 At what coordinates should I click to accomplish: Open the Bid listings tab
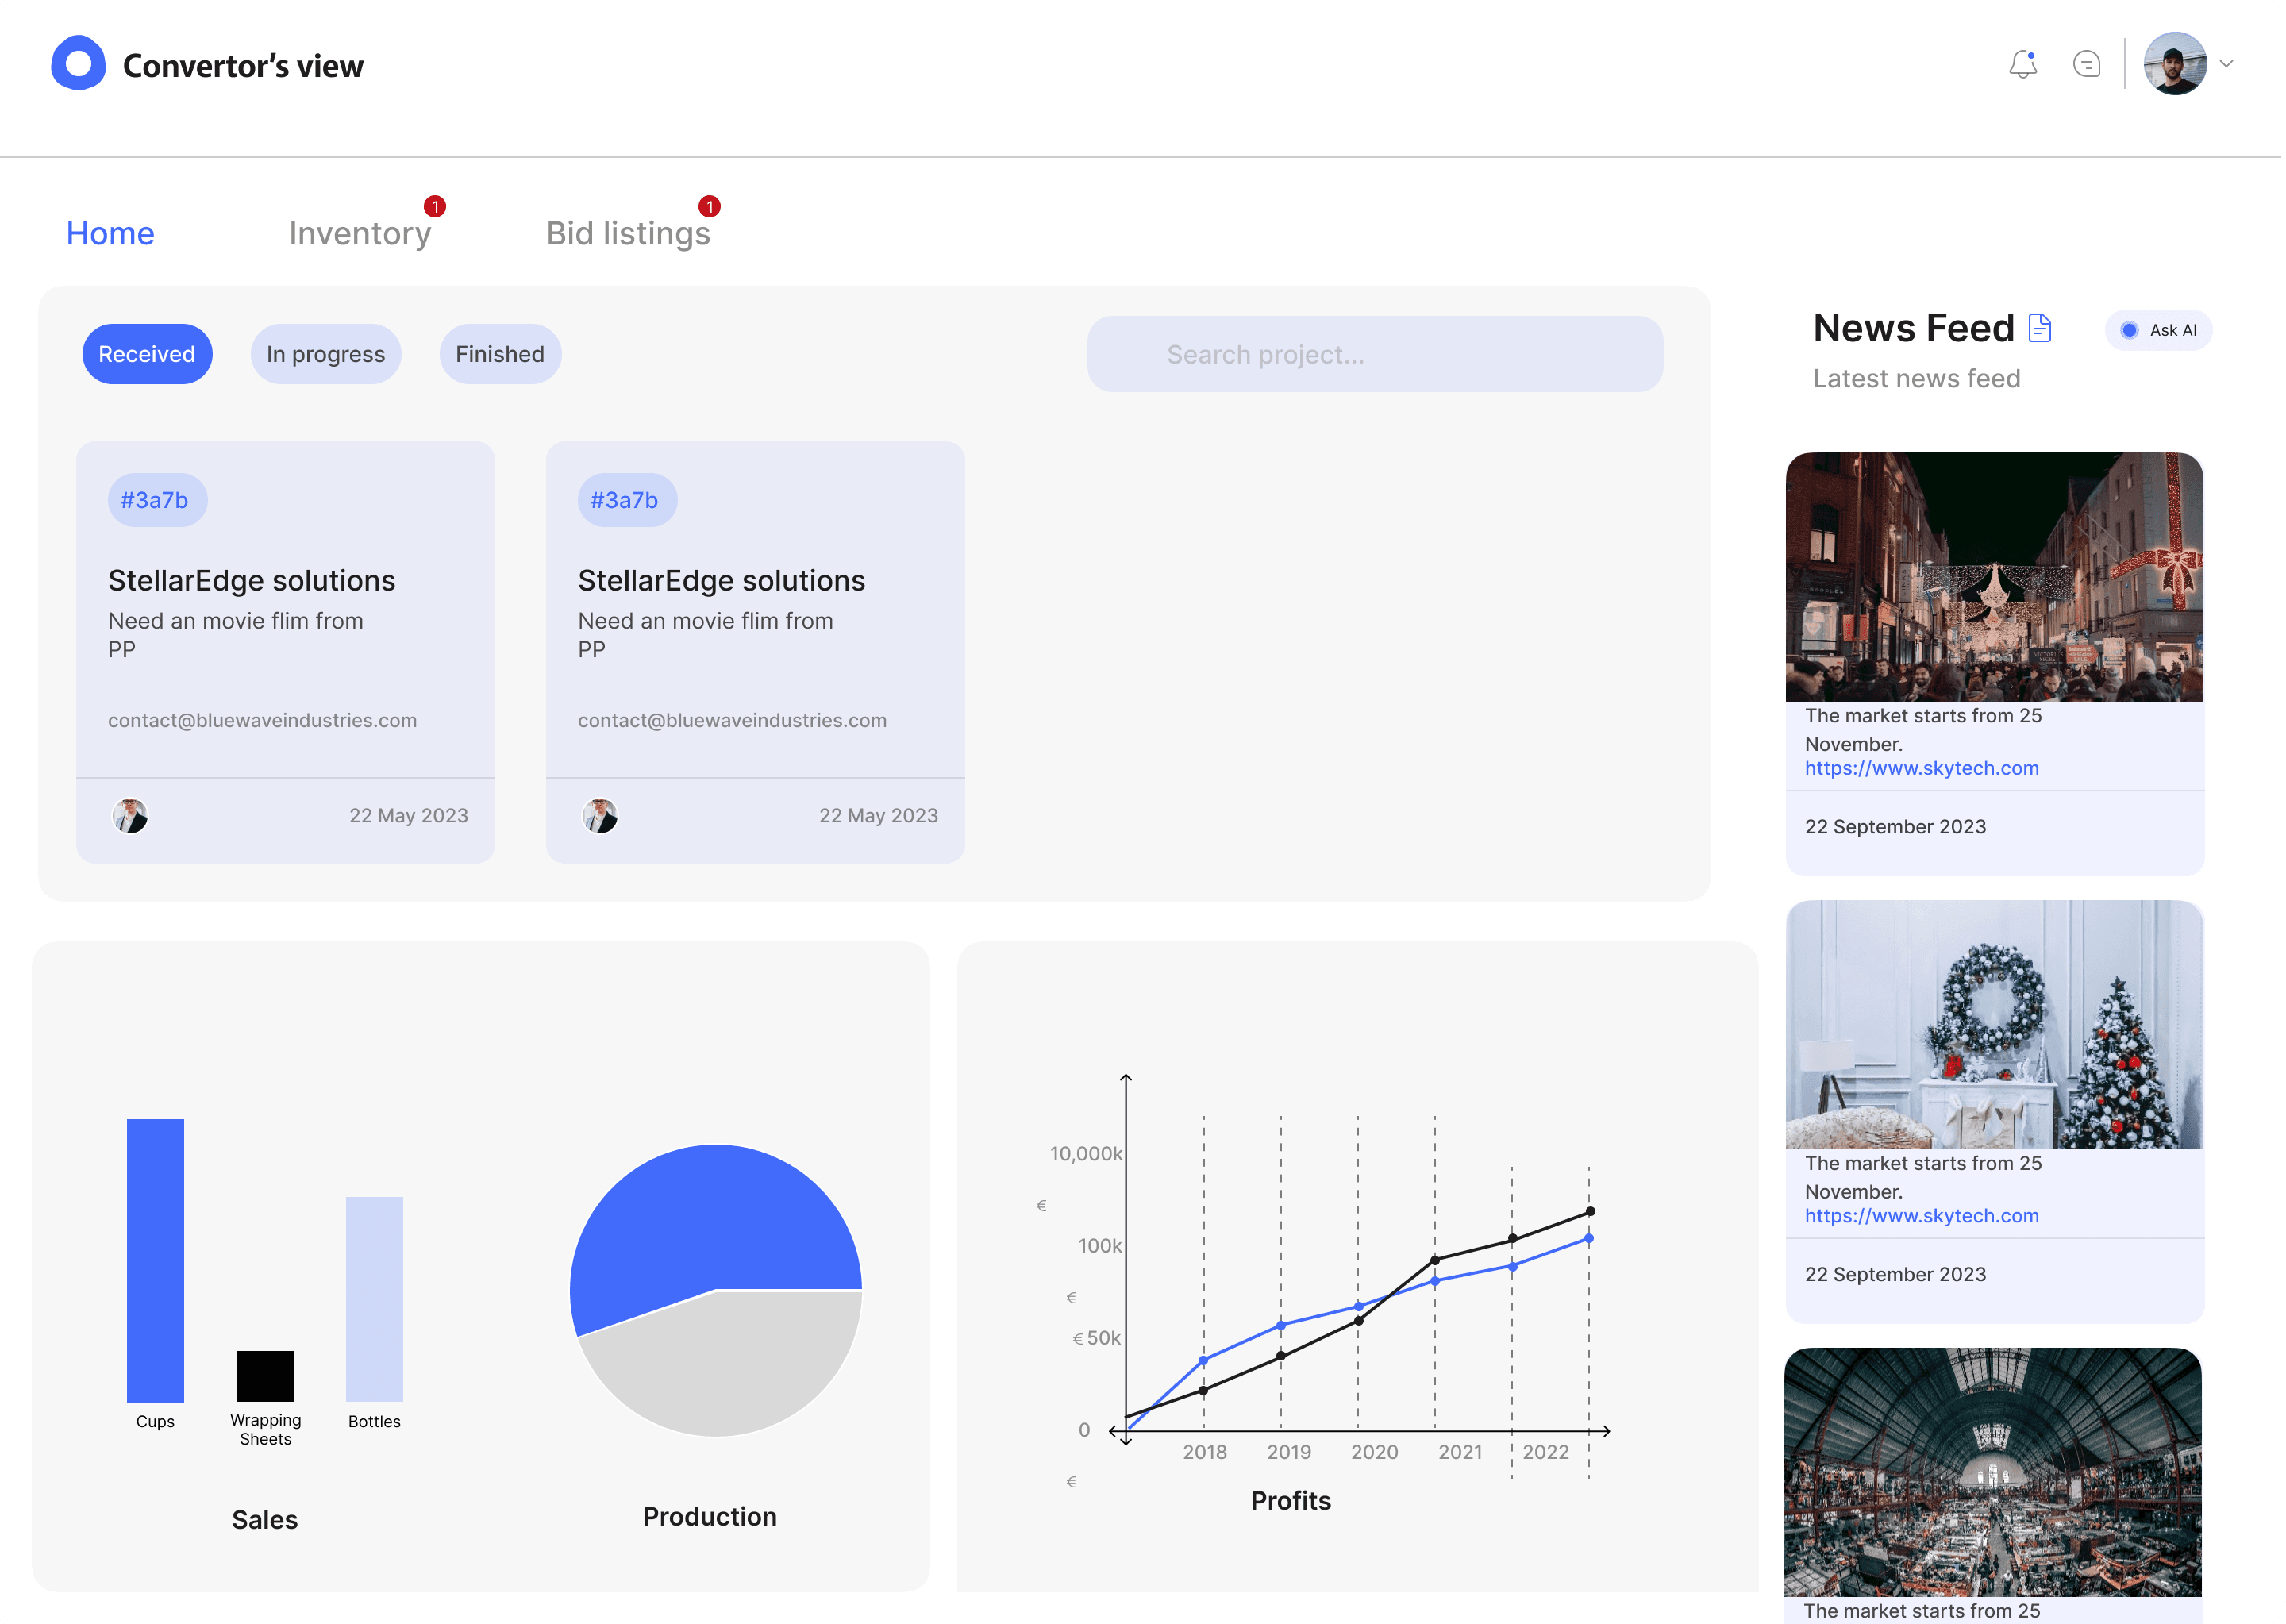[629, 234]
